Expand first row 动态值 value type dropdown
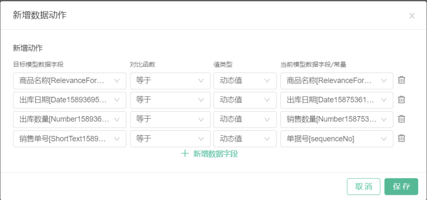The image size is (427, 200). (245, 81)
